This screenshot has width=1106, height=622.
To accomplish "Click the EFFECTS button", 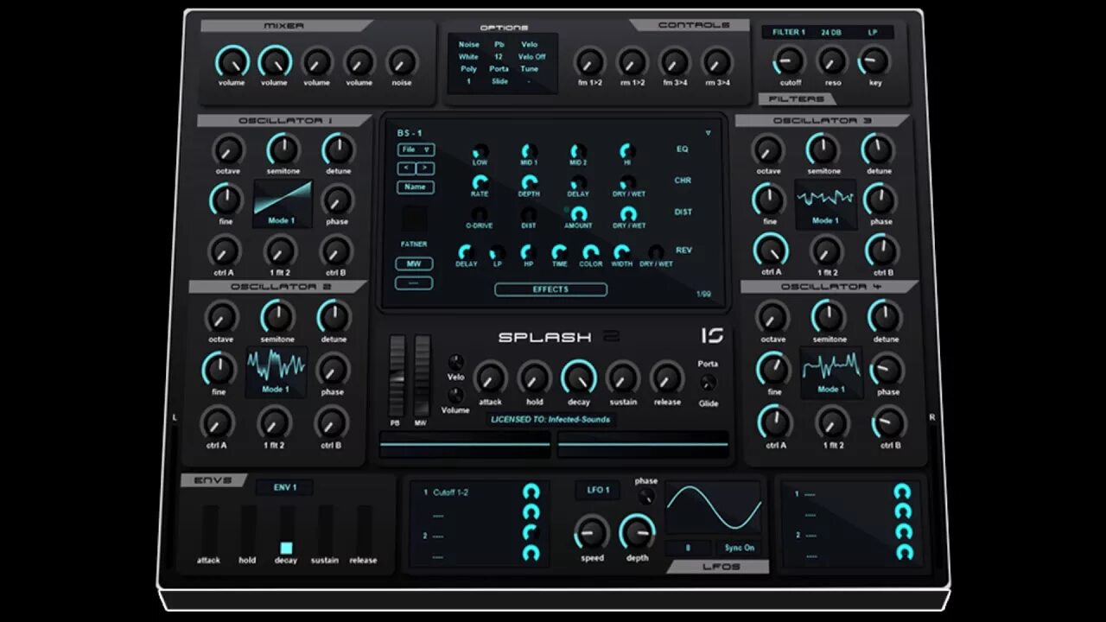I will coord(550,289).
